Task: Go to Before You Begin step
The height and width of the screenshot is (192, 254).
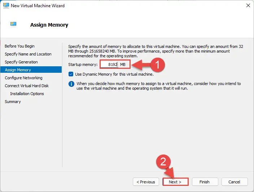Action: (19, 46)
